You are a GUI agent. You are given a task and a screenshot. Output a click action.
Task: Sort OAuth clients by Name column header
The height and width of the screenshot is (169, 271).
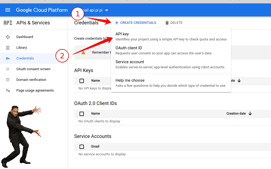[96, 114]
